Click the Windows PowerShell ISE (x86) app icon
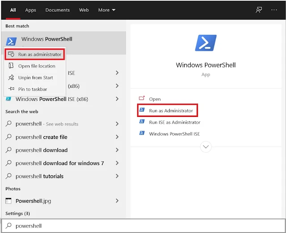This screenshot has height=233, width=286. pos(8,99)
